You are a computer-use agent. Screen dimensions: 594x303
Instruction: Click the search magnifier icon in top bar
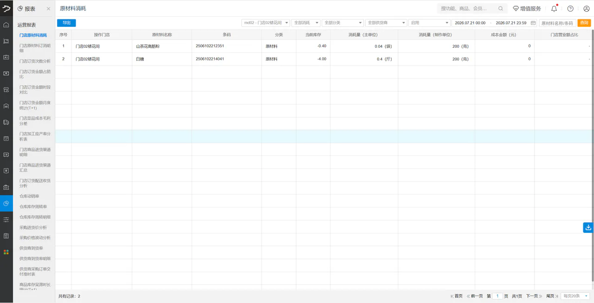pos(501,8)
